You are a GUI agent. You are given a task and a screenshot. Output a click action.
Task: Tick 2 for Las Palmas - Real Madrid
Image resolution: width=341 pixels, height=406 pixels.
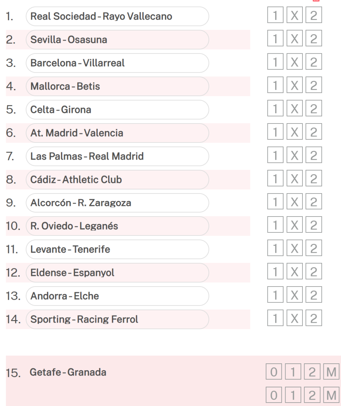pyautogui.click(x=314, y=156)
